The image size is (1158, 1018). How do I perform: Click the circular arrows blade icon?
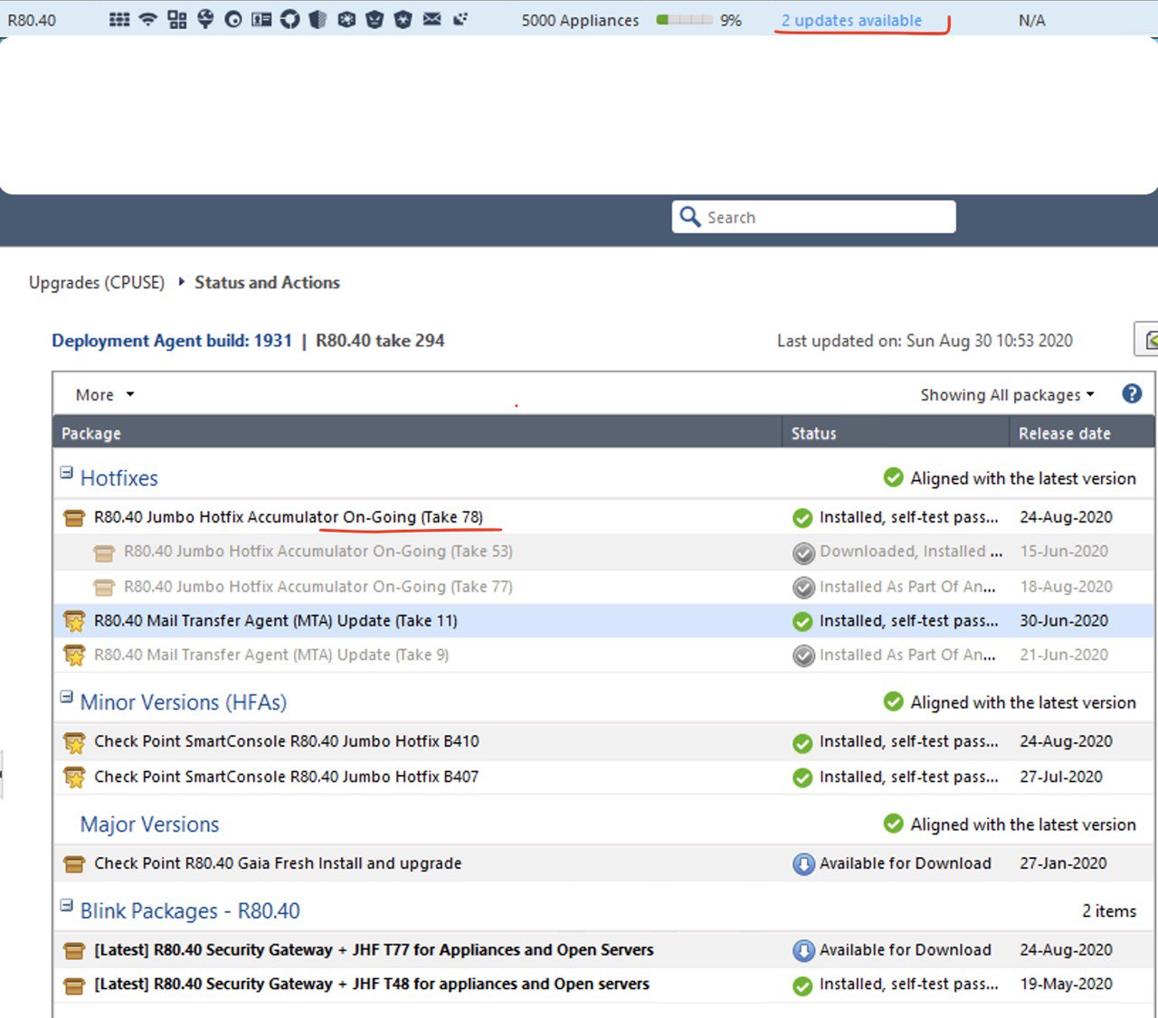(289, 19)
